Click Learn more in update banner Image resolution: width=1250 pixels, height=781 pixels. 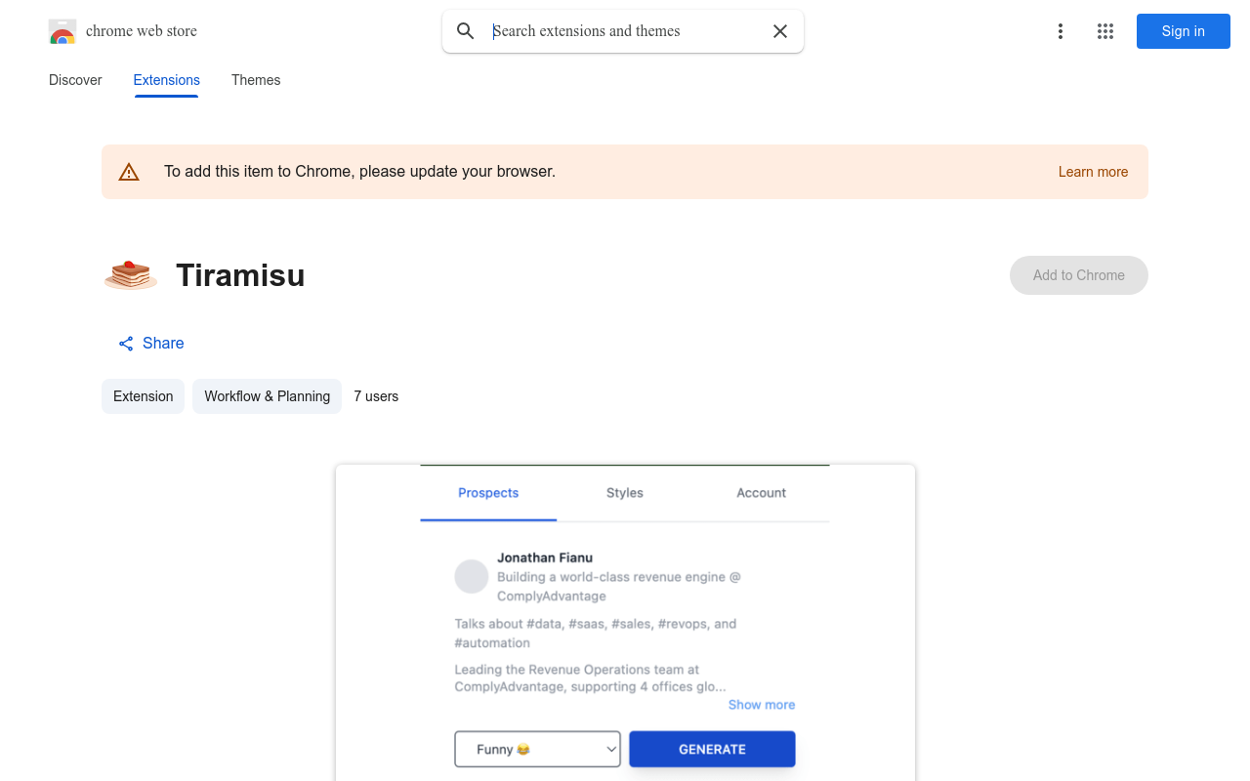(x=1093, y=172)
